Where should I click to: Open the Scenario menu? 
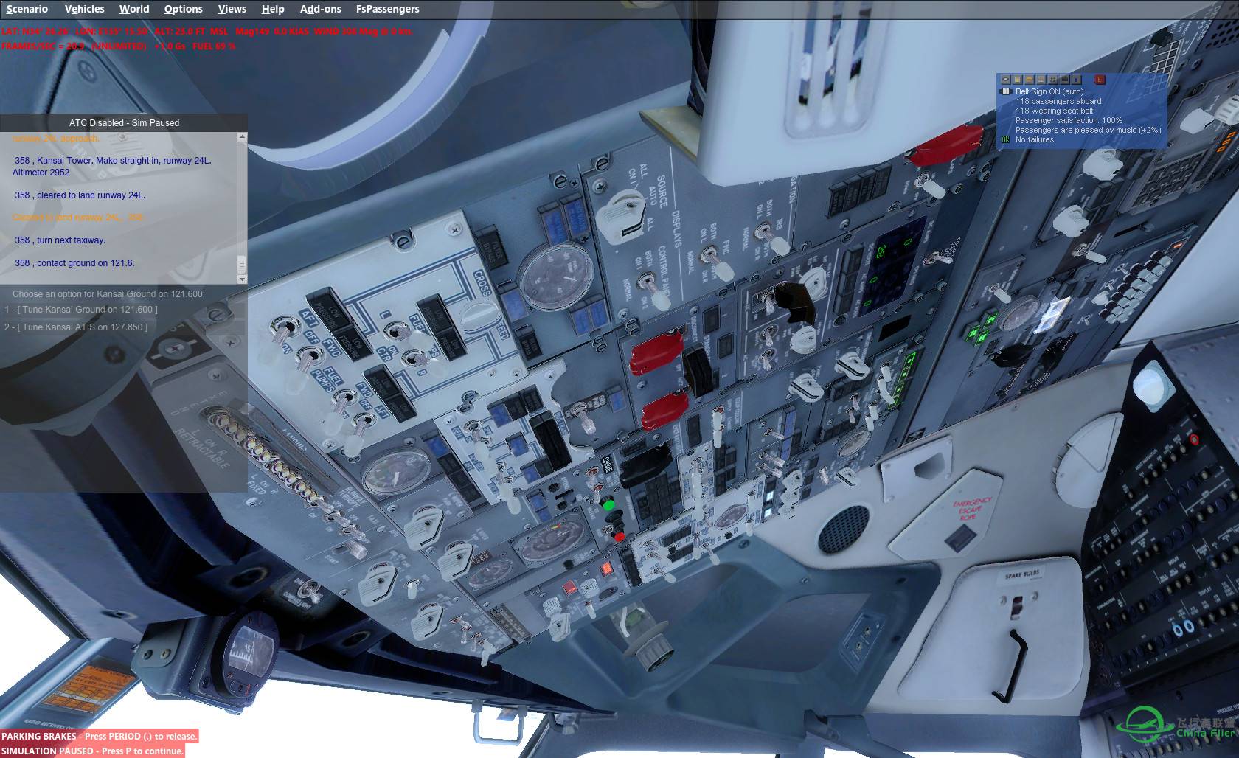(x=27, y=9)
